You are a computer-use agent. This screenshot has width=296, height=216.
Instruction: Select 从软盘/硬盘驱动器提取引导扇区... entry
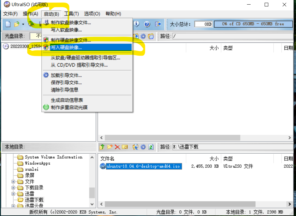click(87, 58)
